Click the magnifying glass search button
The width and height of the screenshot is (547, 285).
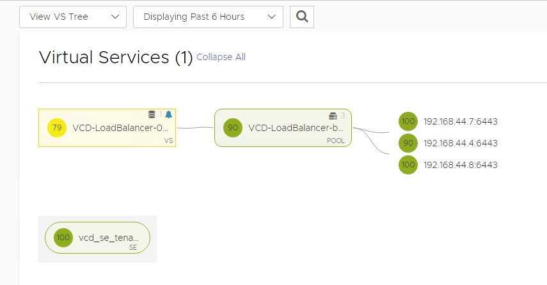pos(302,17)
